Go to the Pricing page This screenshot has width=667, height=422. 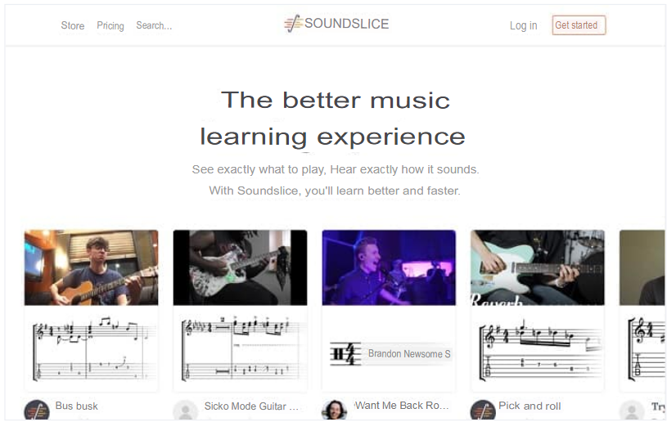point(110,25)
